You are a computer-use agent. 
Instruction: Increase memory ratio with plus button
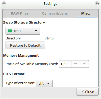(x=84, y=64)
